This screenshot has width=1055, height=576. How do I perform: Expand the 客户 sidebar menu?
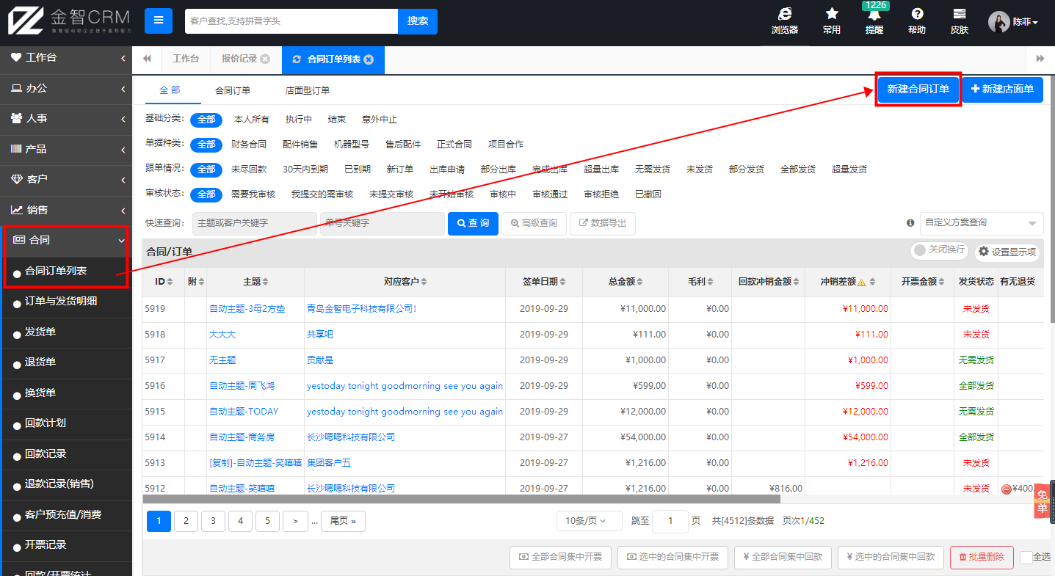pyautogui.click(x=66, y=179)
